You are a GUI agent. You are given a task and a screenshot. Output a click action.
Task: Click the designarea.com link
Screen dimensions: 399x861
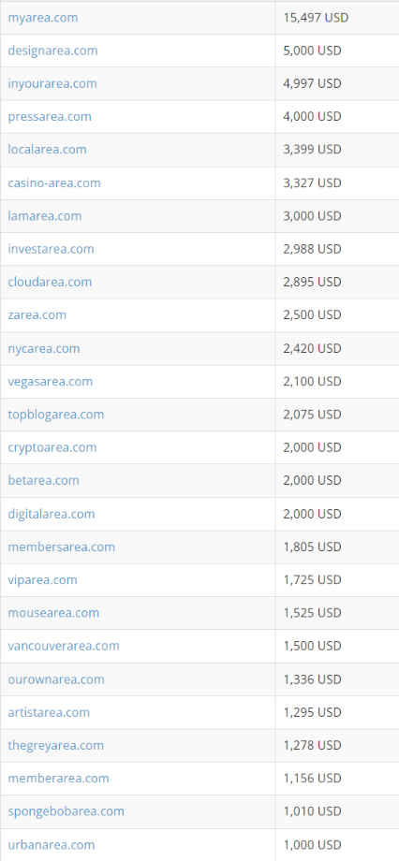pyautogui.click(x=52, y=51)
